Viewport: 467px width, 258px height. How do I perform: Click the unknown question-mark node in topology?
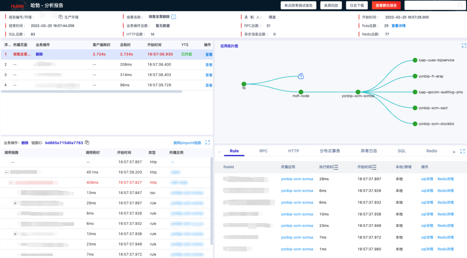[301, 76]
